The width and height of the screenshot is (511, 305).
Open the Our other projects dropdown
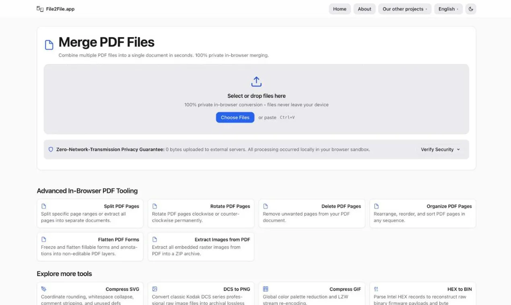(405, 9)
